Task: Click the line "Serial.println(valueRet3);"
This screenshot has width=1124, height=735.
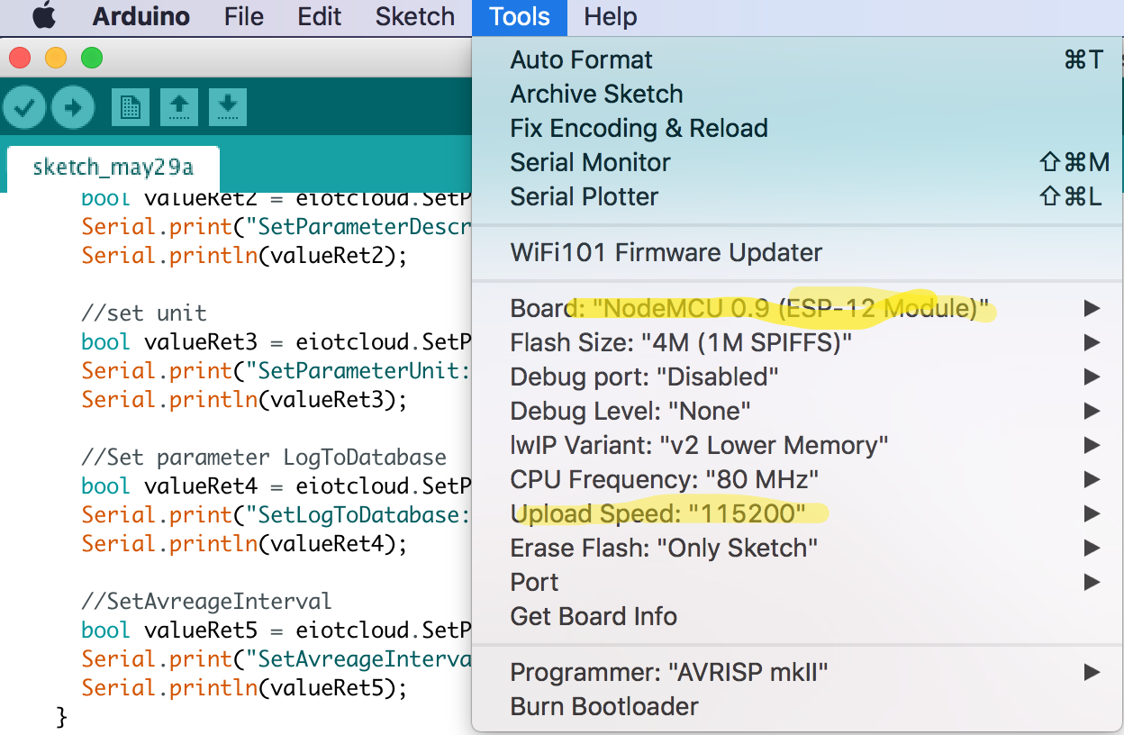Action: 245,400
